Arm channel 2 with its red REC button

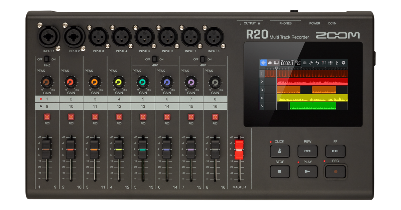(71, 117)
